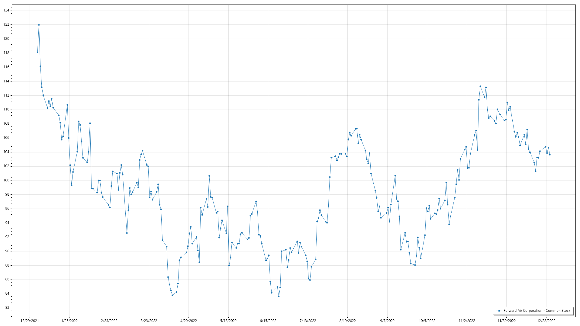580x326 pixels.
Task: Click the last data point of the series
Action: coord(550,155)
